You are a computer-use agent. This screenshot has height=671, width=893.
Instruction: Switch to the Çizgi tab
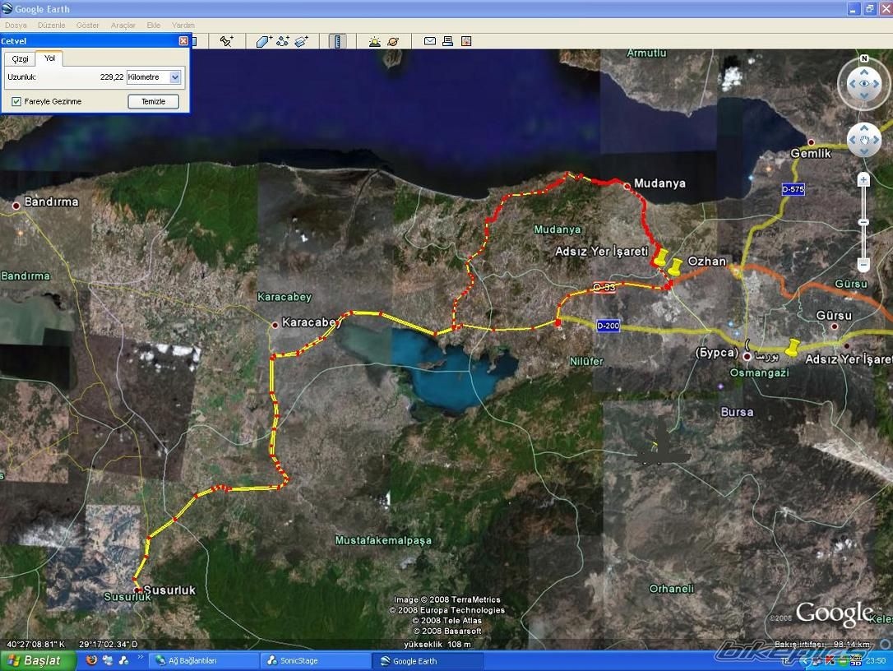click(x=20, y=58)
